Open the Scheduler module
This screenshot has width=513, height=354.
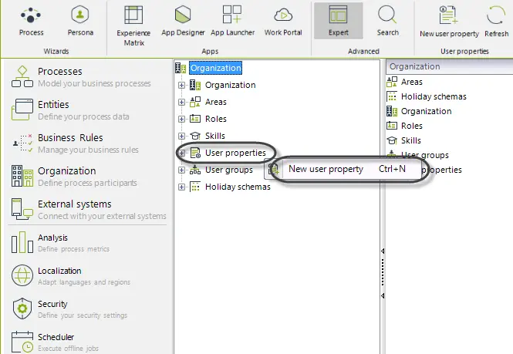56,342
